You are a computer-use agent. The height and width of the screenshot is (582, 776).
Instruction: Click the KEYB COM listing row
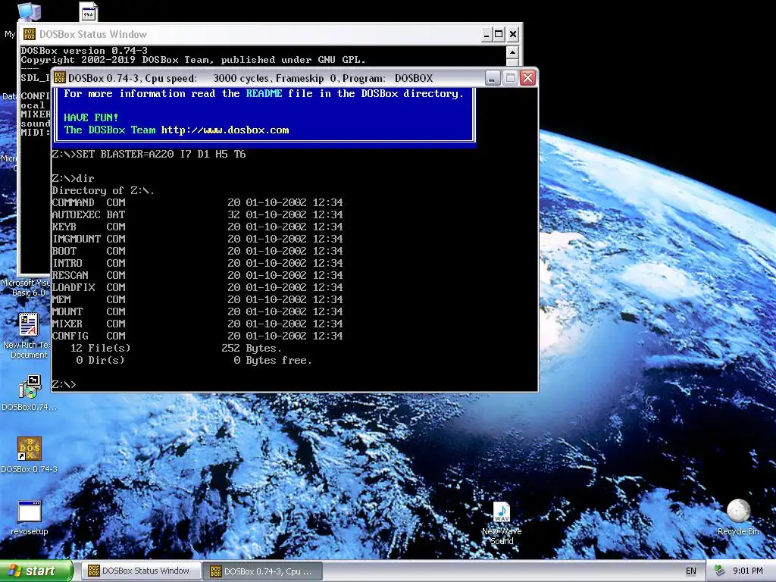click(x=197, y=227)
